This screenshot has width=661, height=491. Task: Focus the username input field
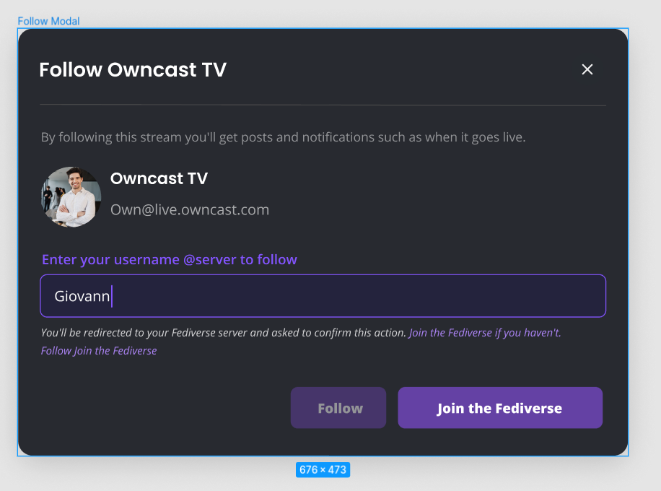point(361,296)
